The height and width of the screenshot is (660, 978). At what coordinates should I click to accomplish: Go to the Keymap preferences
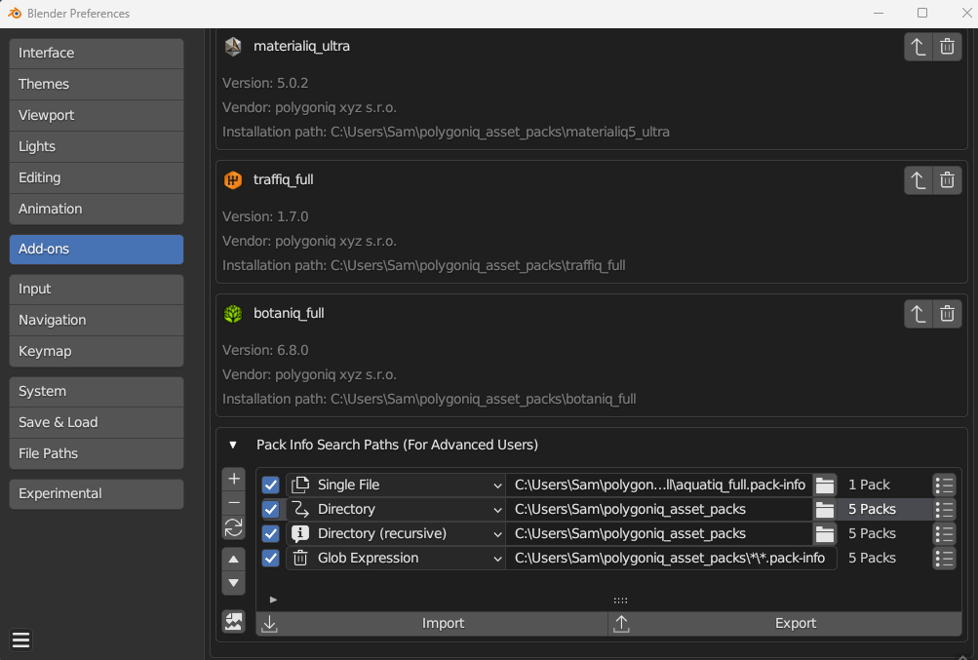[x=97, y=351]
